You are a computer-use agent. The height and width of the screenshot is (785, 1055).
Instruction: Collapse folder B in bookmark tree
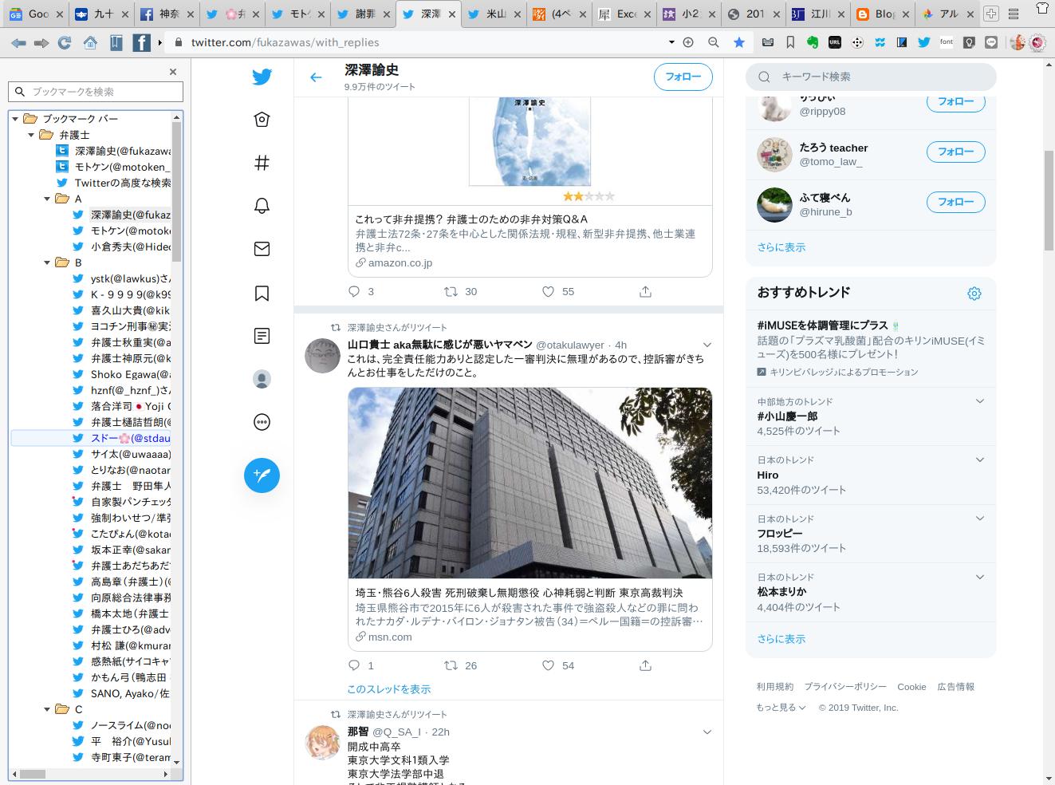click(x=47, y=262)
